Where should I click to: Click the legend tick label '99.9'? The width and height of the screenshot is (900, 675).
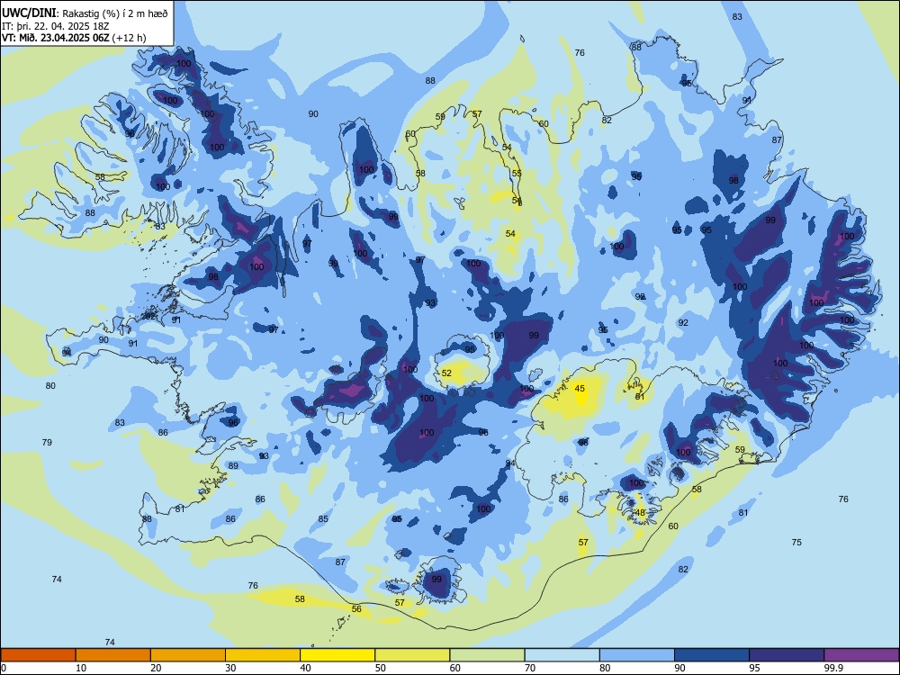[x=832, y=668]
